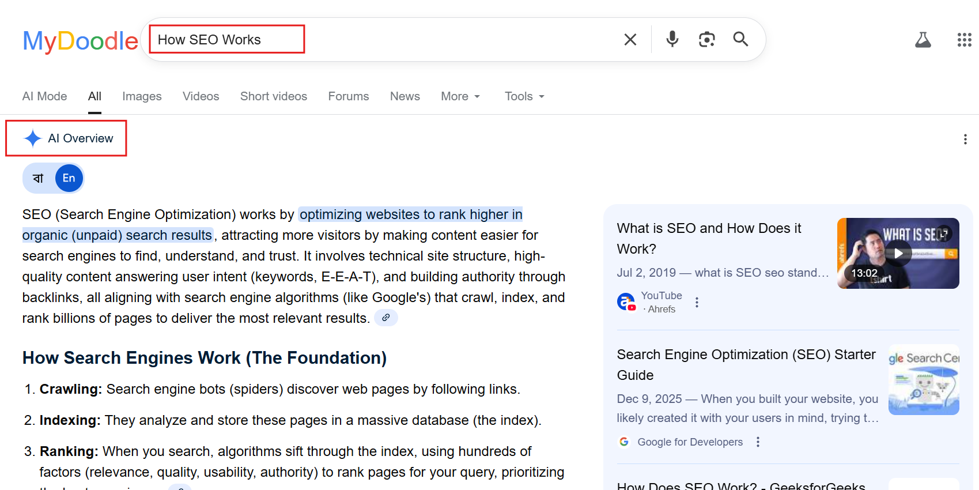Open search by image camera icon
This screenshot has width=979, height=490.
706,39
